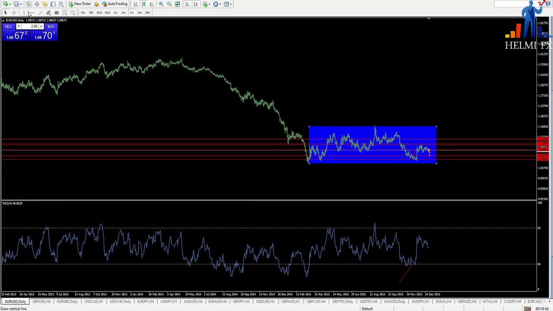Screen dimensions: 553x311
Task: Switch timeframe to M5
Action: pos(91,13)
